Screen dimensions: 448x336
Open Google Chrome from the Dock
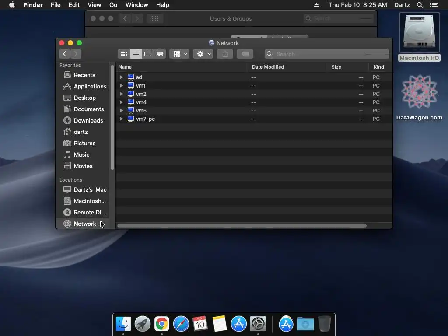[x=162, y=324]
